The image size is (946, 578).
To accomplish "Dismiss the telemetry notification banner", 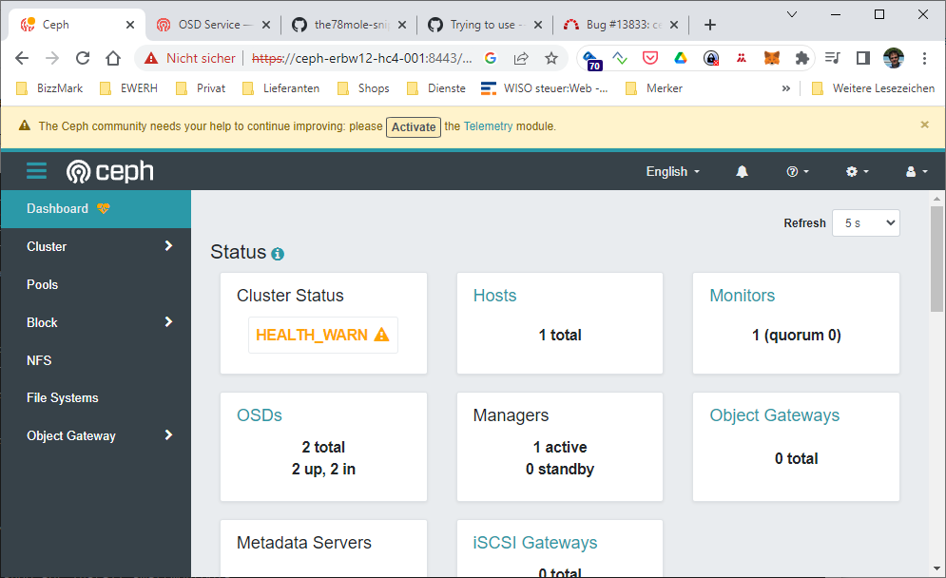I will (924, 125).
